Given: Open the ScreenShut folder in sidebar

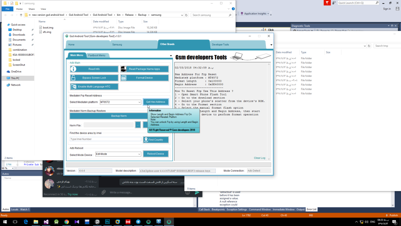Looking at the screenshot, I should (19, 65).
